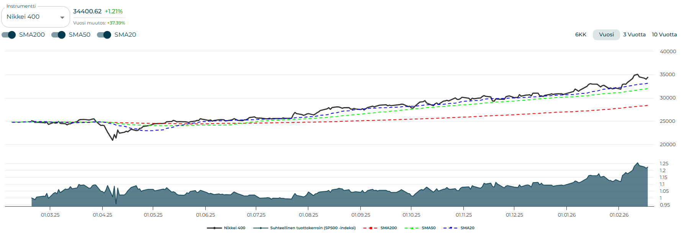This screenshot has width=684, height=238.
Task: Toggle the SMA200 switch
Action: [9, 35]
